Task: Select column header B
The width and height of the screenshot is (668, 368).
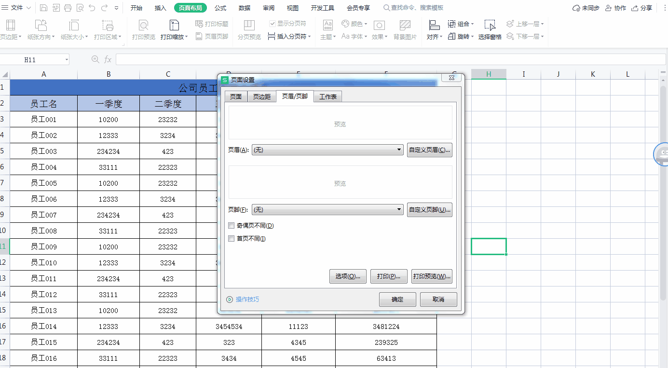Action: [x=109, y=74]
